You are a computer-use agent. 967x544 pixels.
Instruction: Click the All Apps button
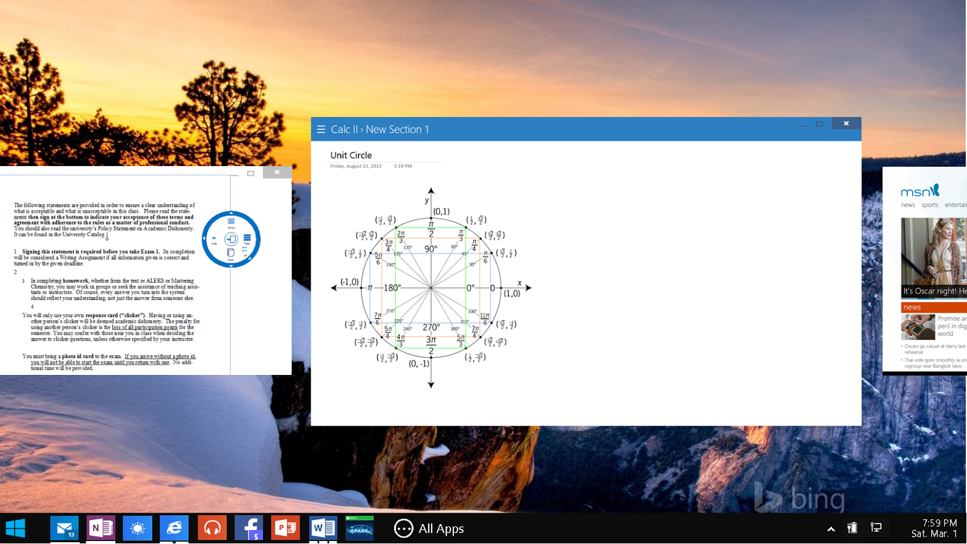tap(429, 528)
